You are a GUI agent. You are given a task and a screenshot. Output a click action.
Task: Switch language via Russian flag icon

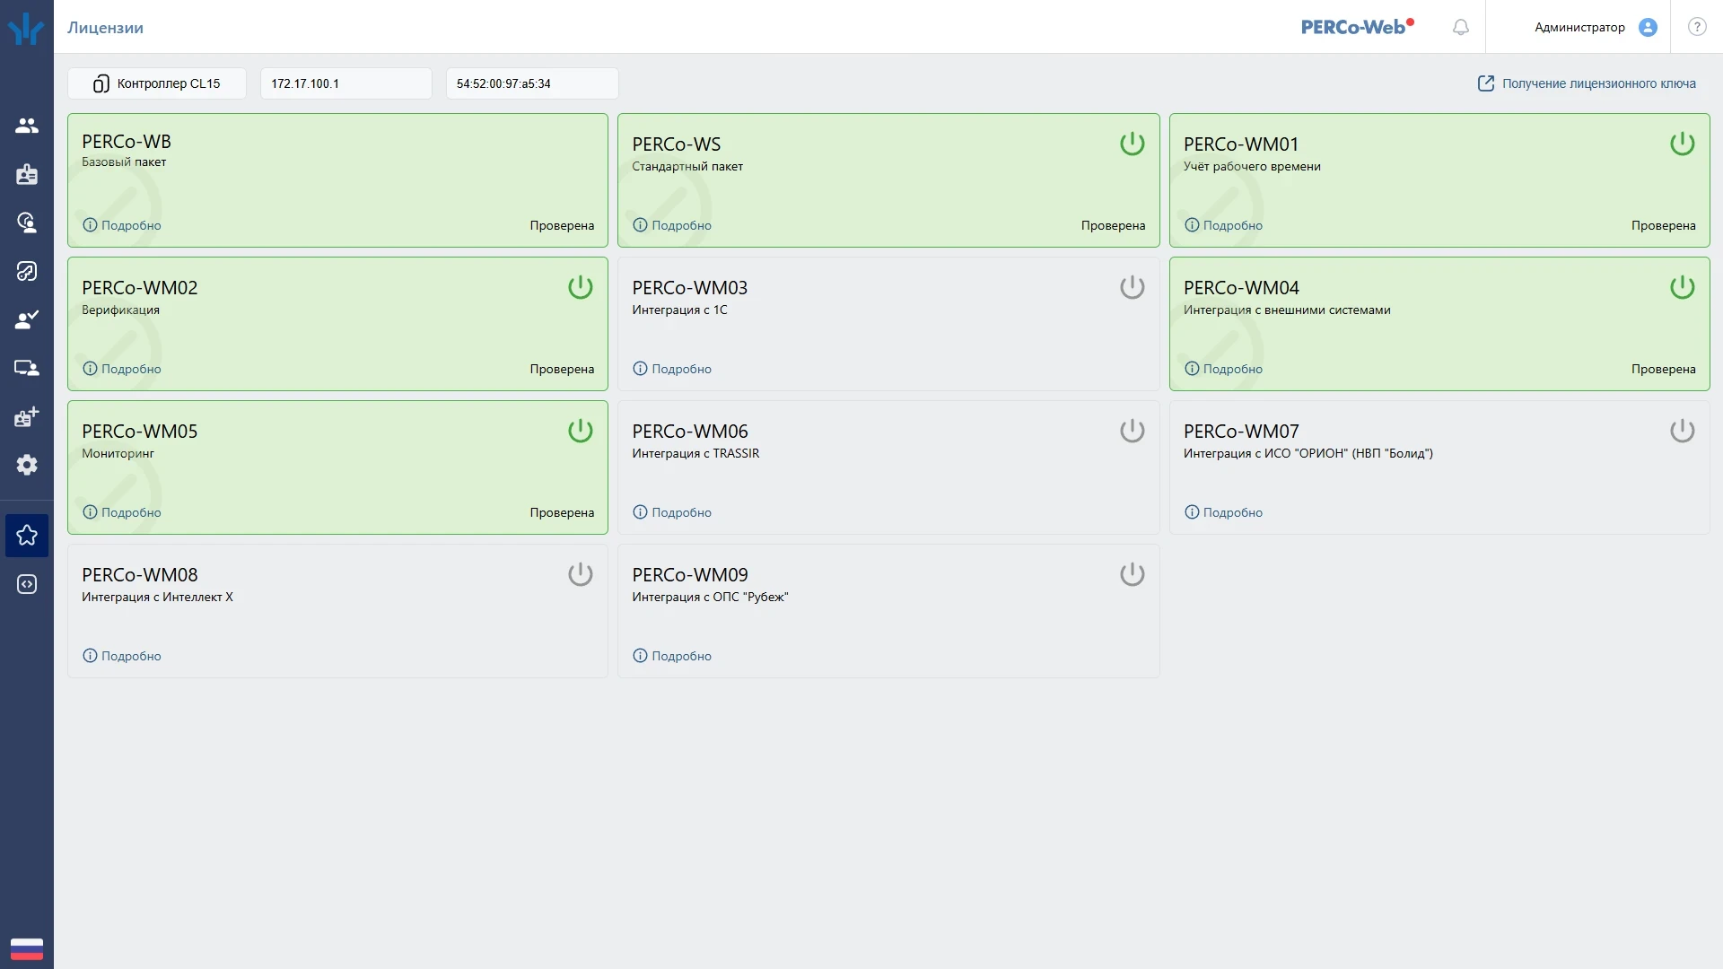(27, 948)
